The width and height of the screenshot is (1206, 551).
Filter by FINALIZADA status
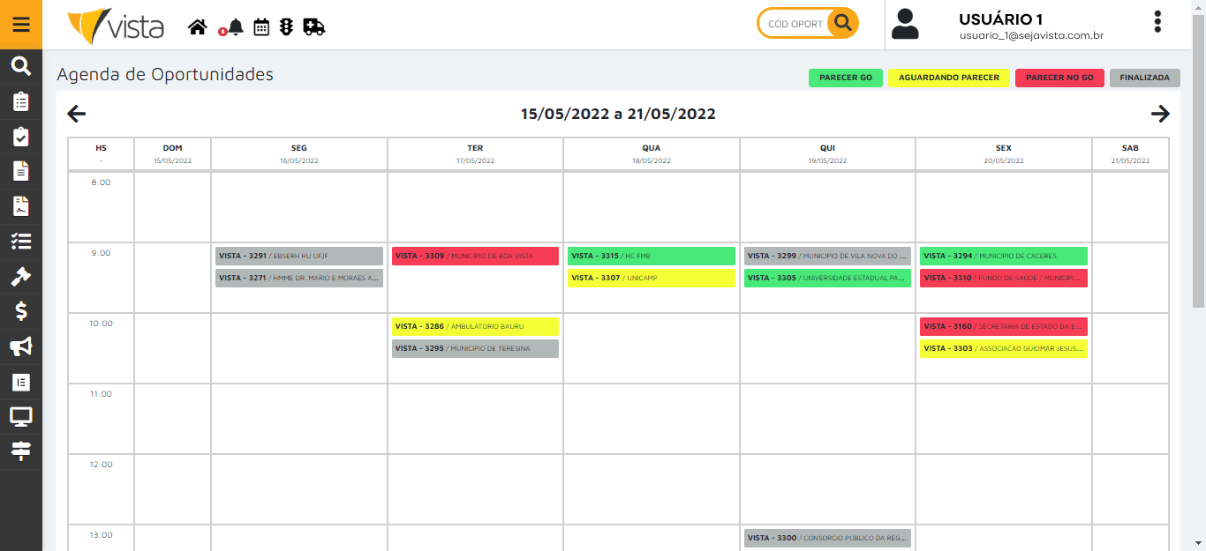(1144, 78)
